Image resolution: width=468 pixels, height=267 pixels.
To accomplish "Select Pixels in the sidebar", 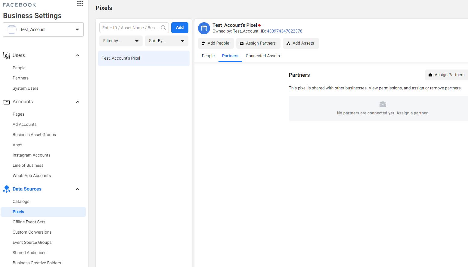I will click(43, 212).
